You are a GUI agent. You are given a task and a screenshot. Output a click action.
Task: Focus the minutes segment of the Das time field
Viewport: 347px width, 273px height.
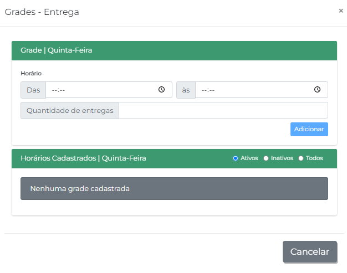[63, 90]
